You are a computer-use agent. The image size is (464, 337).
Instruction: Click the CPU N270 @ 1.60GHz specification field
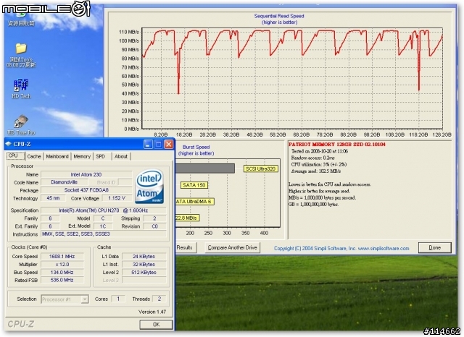coord(104,210)
